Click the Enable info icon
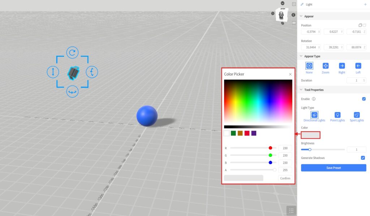This screenshot has width=370, height=216. (x=314, y=99)
